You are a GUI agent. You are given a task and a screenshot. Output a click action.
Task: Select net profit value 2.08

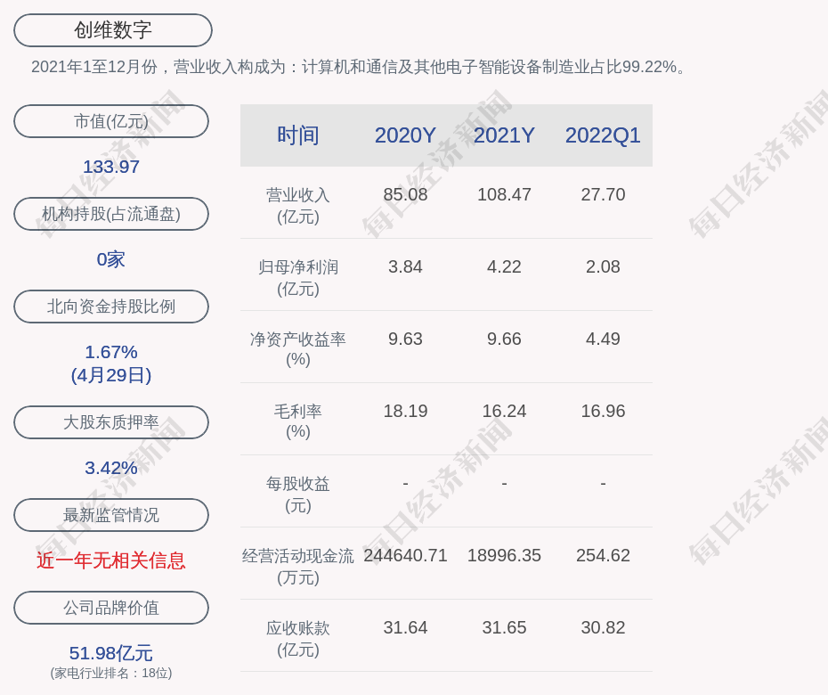(603, 267)
